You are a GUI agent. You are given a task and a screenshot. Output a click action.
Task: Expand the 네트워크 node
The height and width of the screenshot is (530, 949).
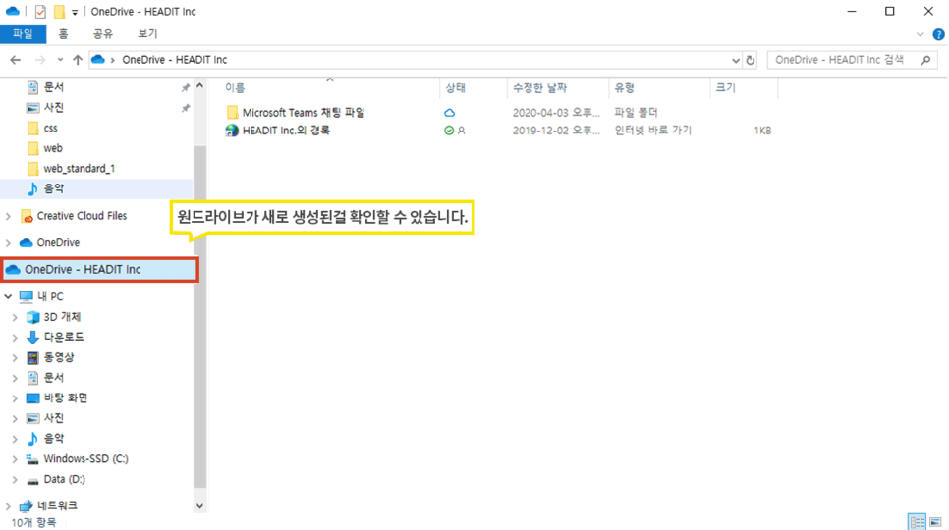(9, 505)
